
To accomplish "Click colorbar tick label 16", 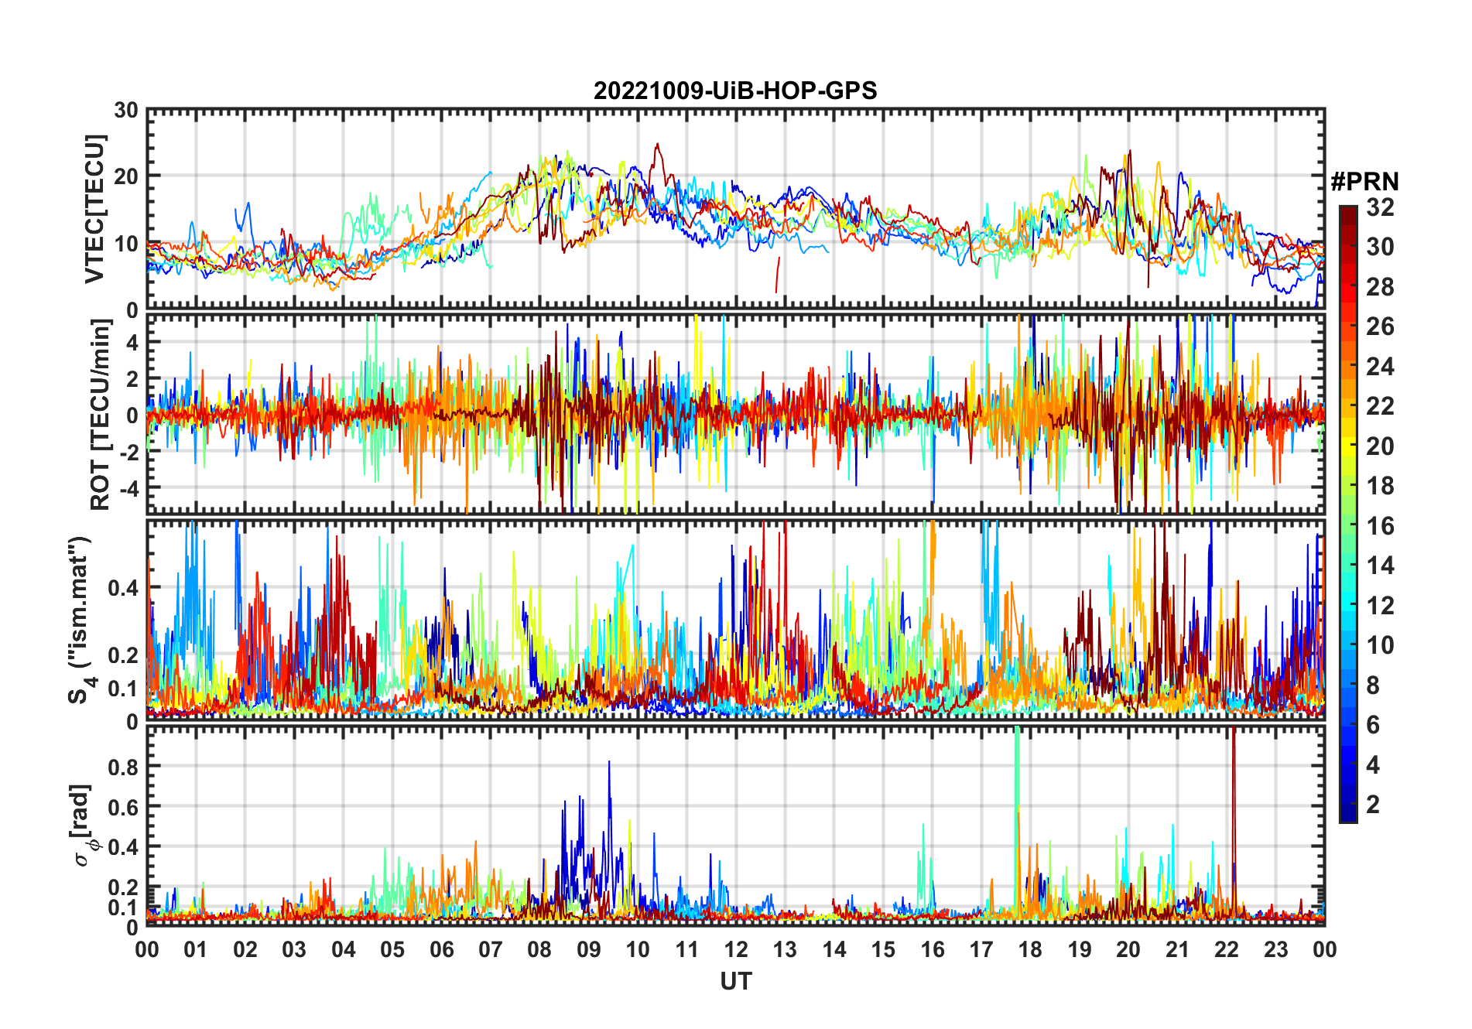I will pos(1380,526).
